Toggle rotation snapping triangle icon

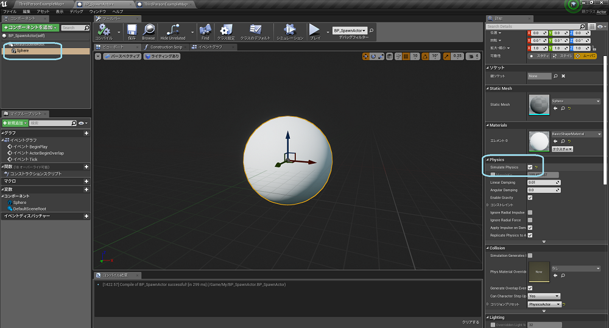tap(425, 56)
